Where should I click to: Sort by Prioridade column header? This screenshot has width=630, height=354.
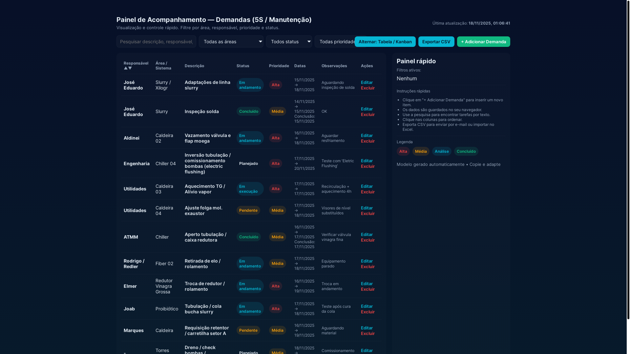(279, 66)
